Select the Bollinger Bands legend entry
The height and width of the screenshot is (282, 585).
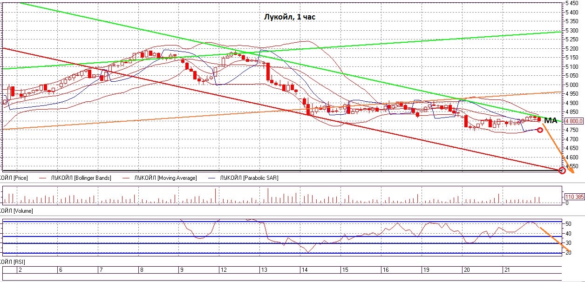click(81, 178)
